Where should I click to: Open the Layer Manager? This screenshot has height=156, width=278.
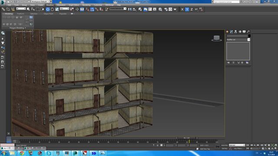(140, 9)
